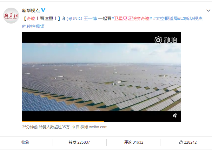212x150 pixels.
Task: Click the 收藏 favorite button
Action: 25,142
